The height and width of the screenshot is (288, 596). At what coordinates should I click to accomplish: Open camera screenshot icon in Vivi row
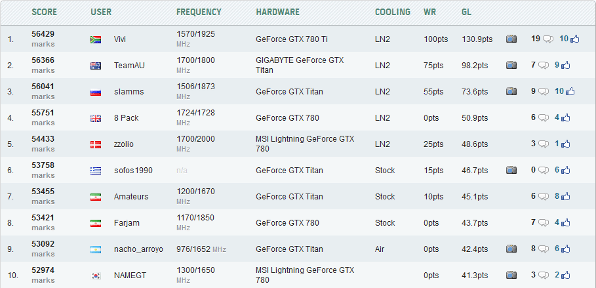511,39
